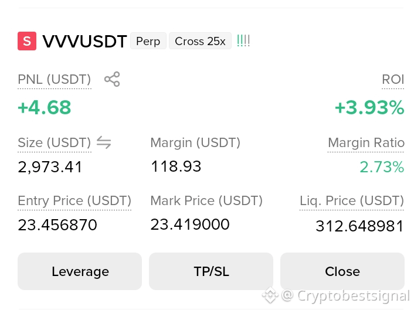Viewport: 414px width, 310px height.
Task: Click the PNL share icon
Action: (x=112, y=79)
